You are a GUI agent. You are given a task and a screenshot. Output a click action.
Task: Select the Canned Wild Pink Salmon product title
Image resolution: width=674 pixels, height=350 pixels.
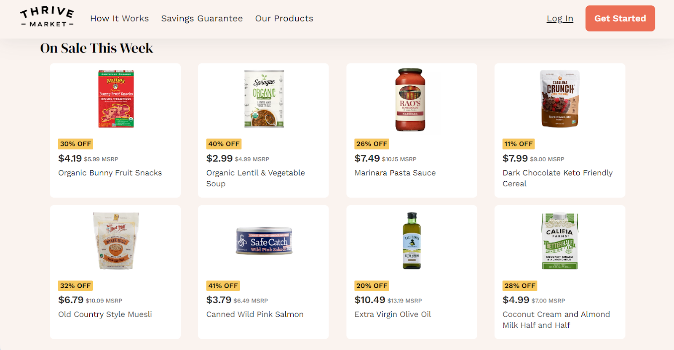pos(255,314)
